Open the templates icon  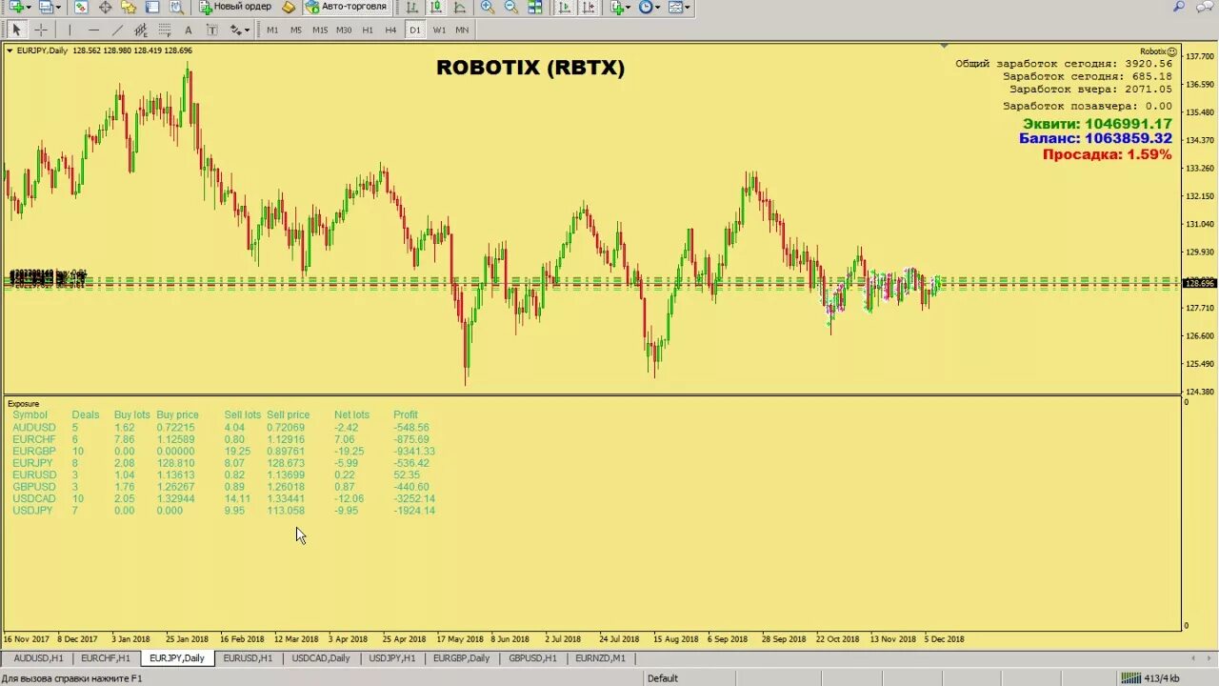click(676, 7)
